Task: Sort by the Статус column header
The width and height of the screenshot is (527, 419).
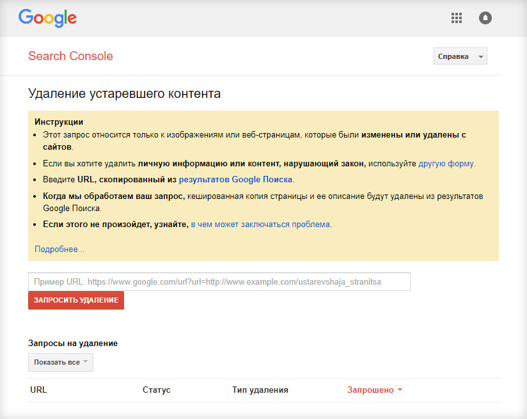Action: [156, 390]
